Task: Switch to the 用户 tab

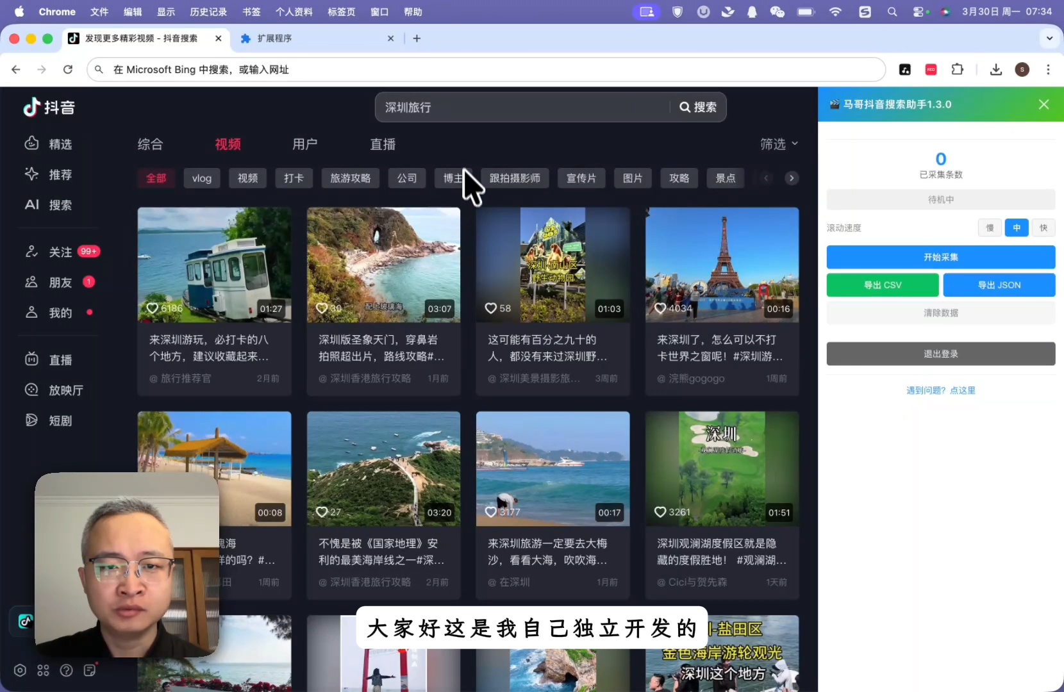Action: [305, 144]
